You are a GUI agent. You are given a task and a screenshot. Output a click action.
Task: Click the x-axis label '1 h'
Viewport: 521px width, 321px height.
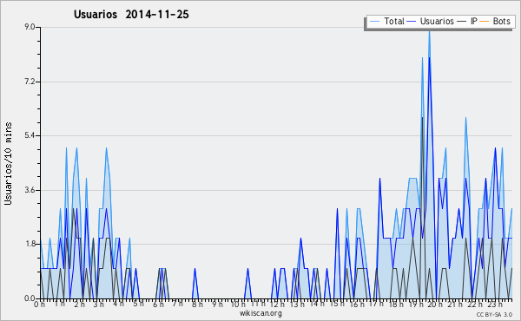[x=59, y=304]
